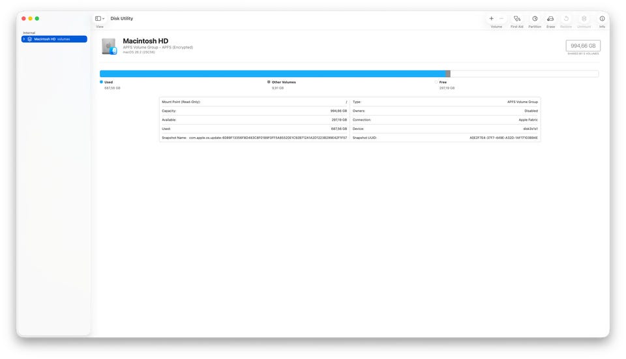Click the Shared by 5 Volumes caption
The width and height of the screenshot is (626, 359).
tap(583, 54)
